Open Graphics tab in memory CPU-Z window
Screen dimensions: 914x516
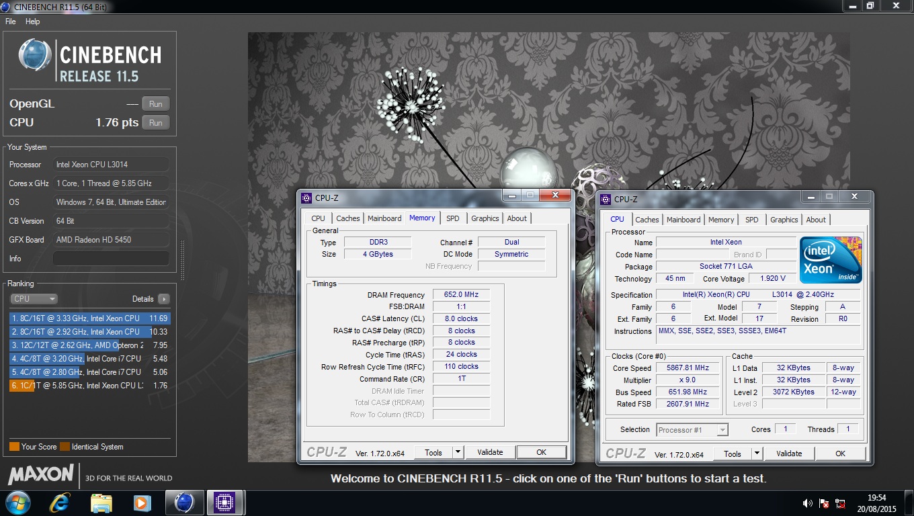point(485,218)
